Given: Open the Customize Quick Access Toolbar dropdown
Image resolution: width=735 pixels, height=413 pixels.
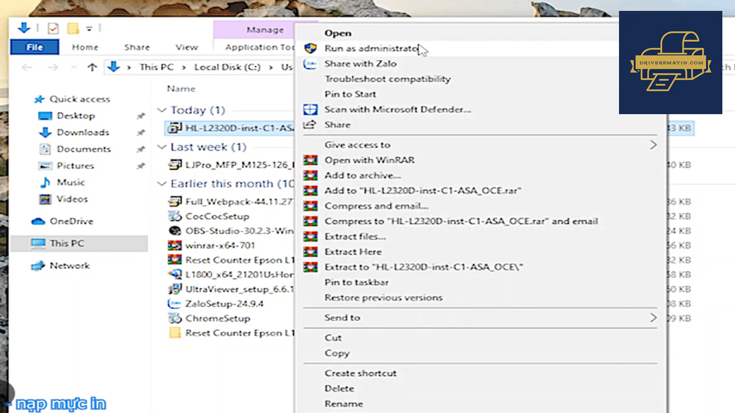Looking at the screenshot, I should pos(90,28).
